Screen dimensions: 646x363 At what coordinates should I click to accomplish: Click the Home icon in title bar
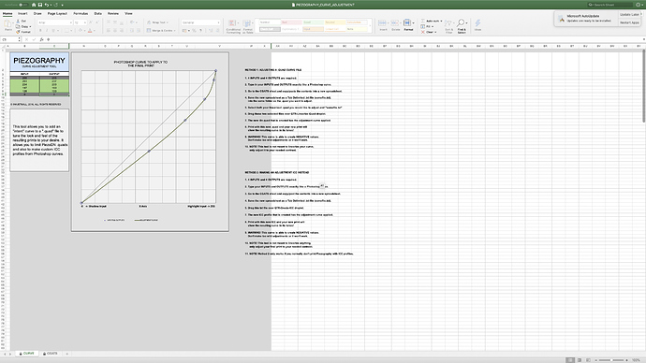point(34,5)
